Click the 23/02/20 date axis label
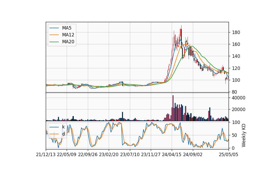Image resolution: width=254 pixels, height=182 pixels. (x=109, y=155)
